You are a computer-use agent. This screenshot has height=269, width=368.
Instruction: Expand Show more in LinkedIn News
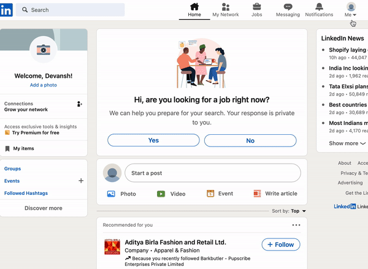pos(347,143)
